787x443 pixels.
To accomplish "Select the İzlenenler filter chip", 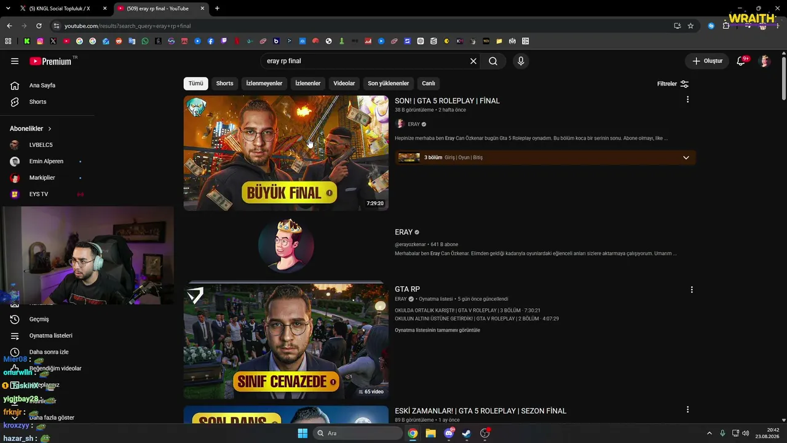I will click(x=308, y=84).
